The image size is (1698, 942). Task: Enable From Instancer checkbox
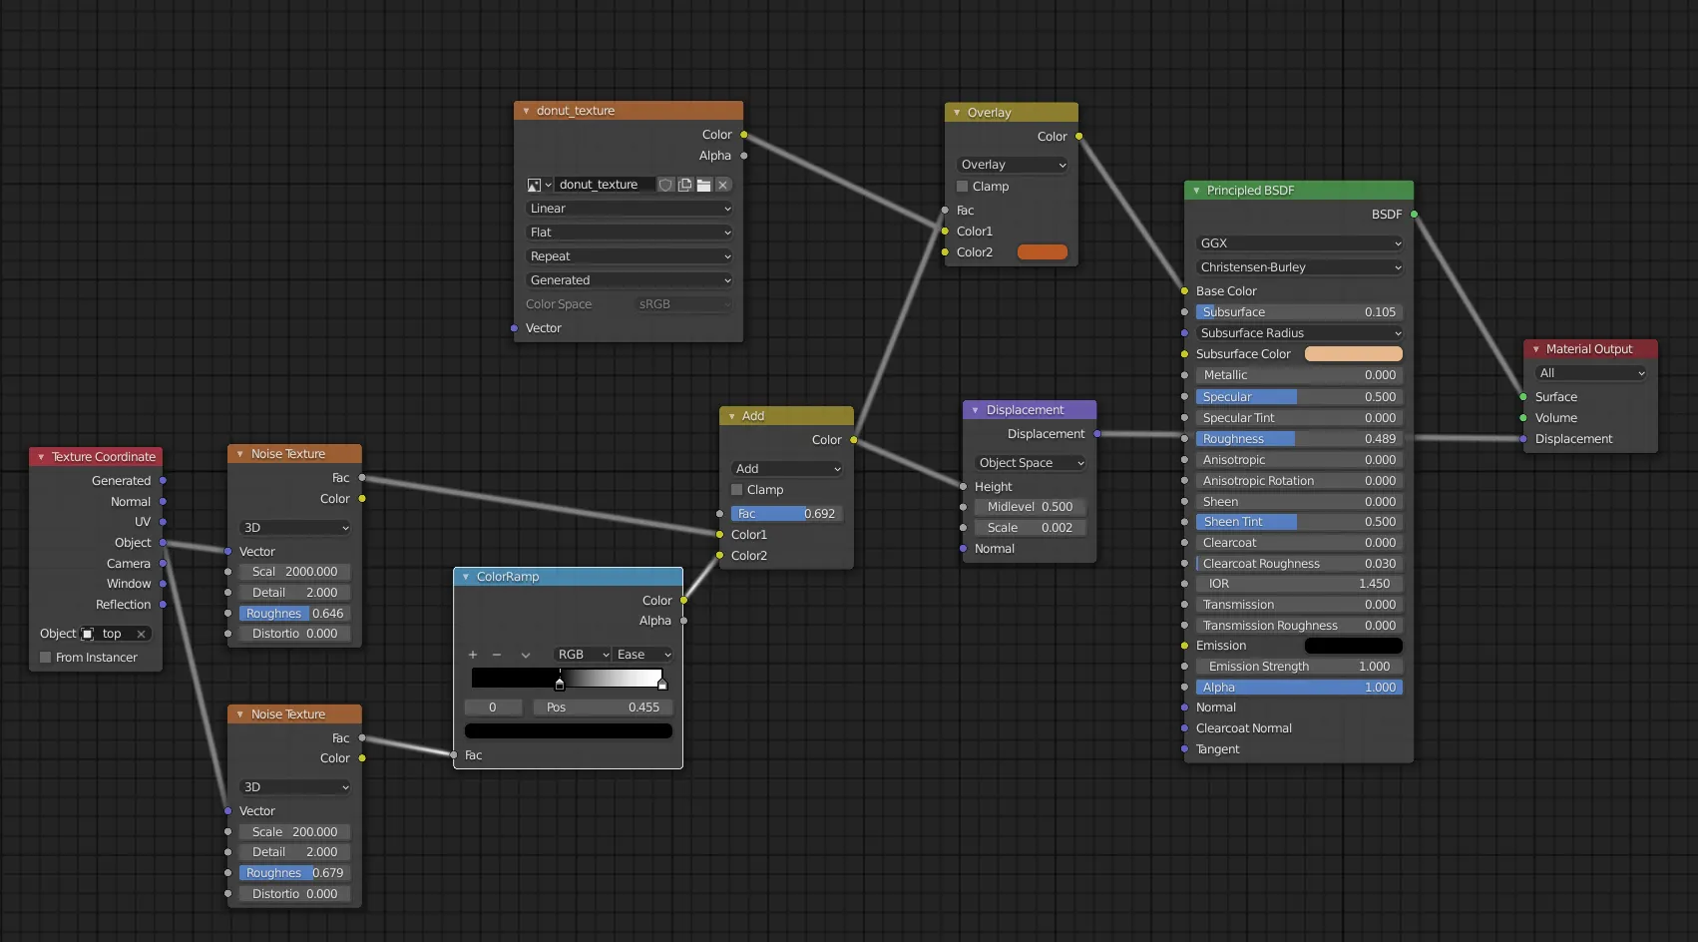(x=46, y=658)
